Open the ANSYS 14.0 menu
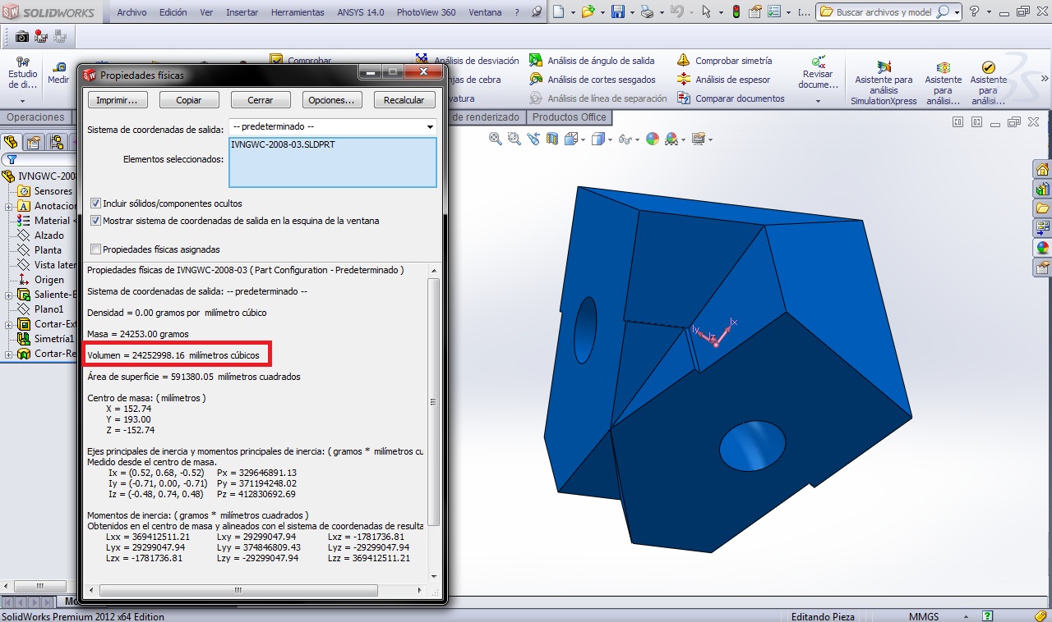 click(360, 12)
